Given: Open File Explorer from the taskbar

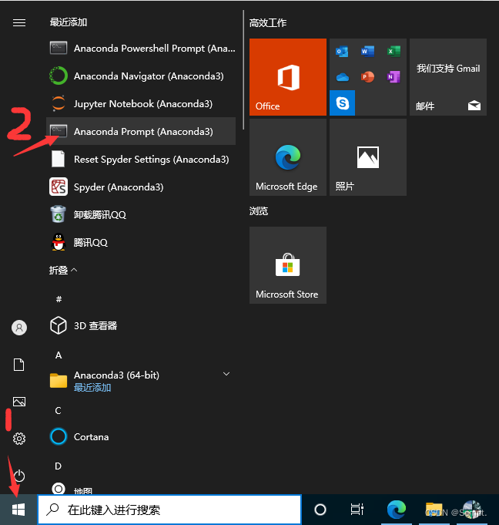Looking at the screenshot, I should point(434,510).
